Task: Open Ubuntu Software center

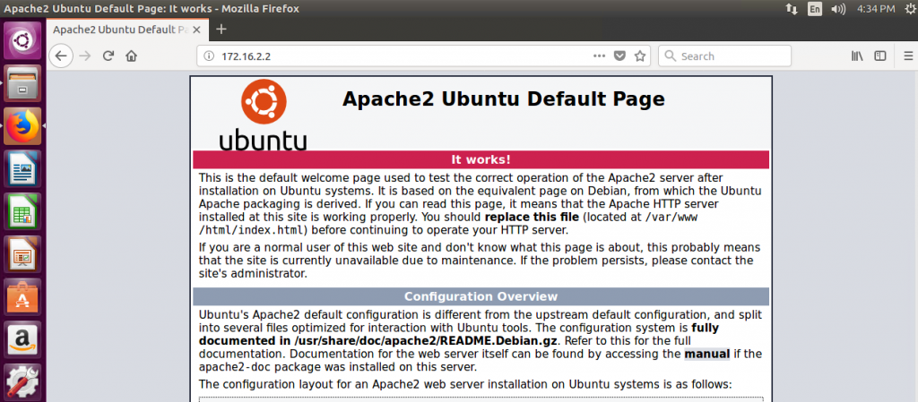Action: (22, 296)
